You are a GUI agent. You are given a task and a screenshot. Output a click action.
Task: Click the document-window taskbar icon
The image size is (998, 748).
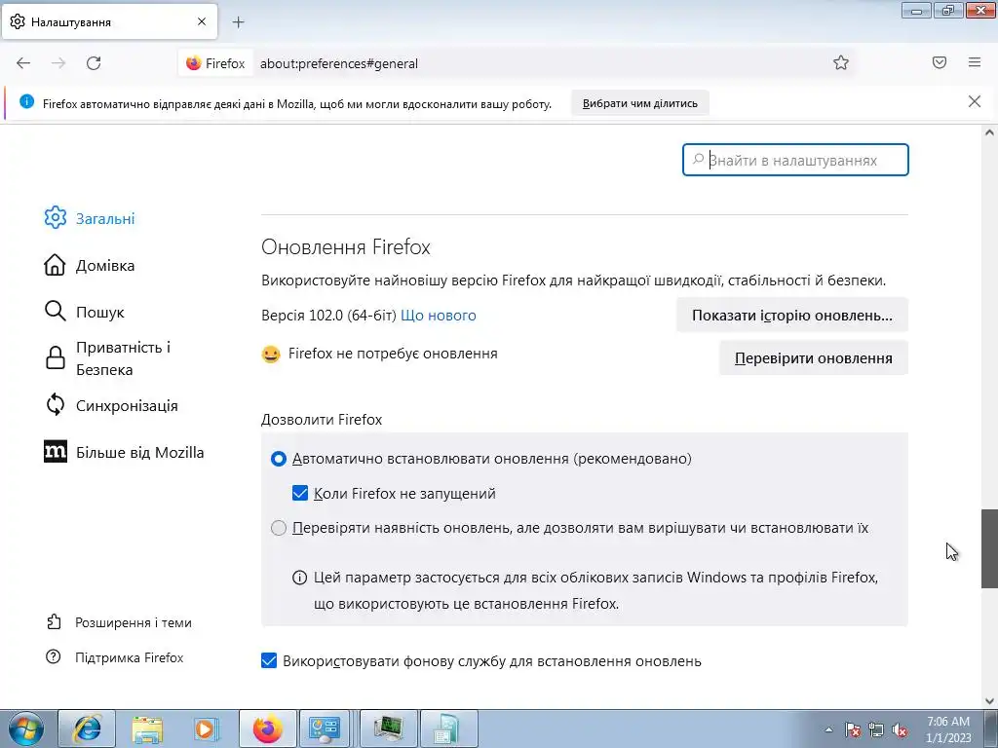(448, 729)
